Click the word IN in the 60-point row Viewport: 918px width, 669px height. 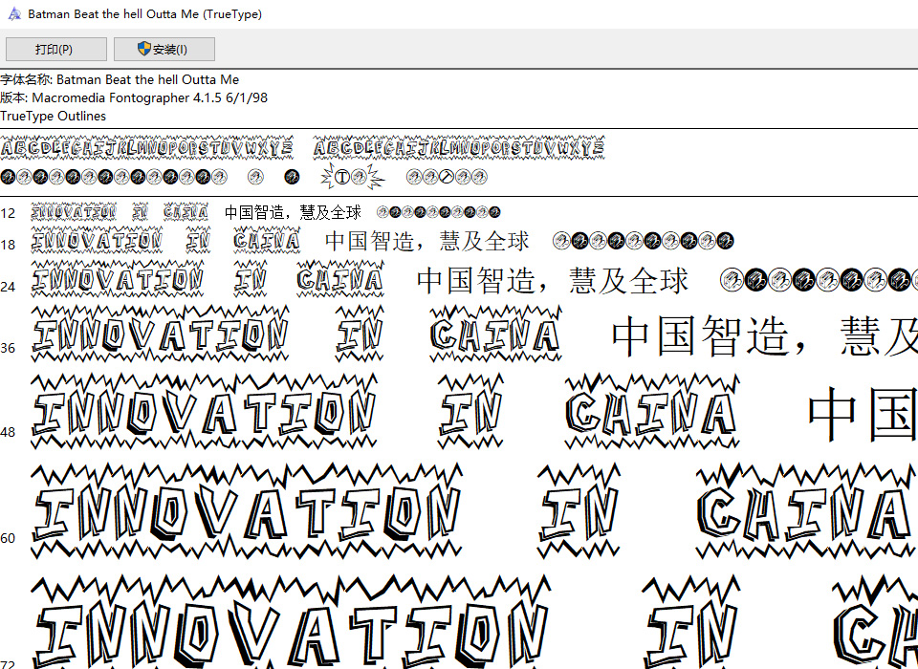579,511
